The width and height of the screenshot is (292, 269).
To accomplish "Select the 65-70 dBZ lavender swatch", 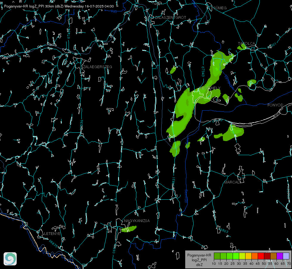I will pos(286,256).
